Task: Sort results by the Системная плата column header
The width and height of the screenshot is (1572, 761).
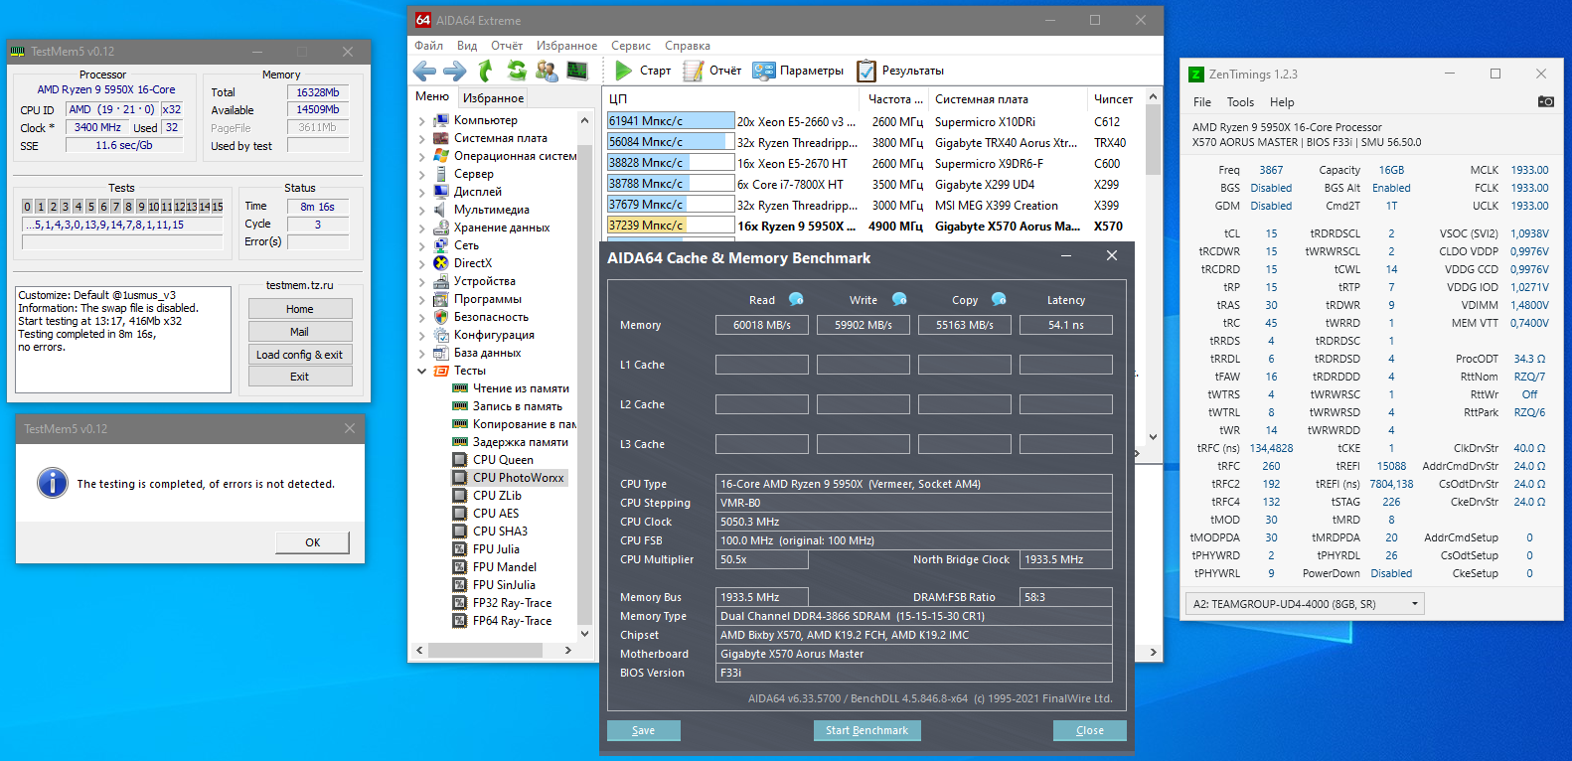Action: click(x=1008, y=99)
